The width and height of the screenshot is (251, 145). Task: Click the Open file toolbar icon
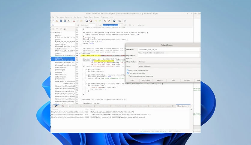click(x=57, y=21)
